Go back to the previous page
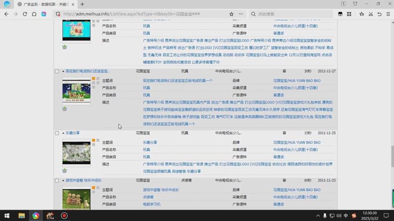 click(x=6, y=14)
